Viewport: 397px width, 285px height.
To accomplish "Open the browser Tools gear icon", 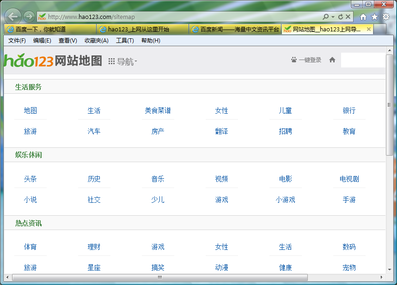I will [x=386, y=17].
